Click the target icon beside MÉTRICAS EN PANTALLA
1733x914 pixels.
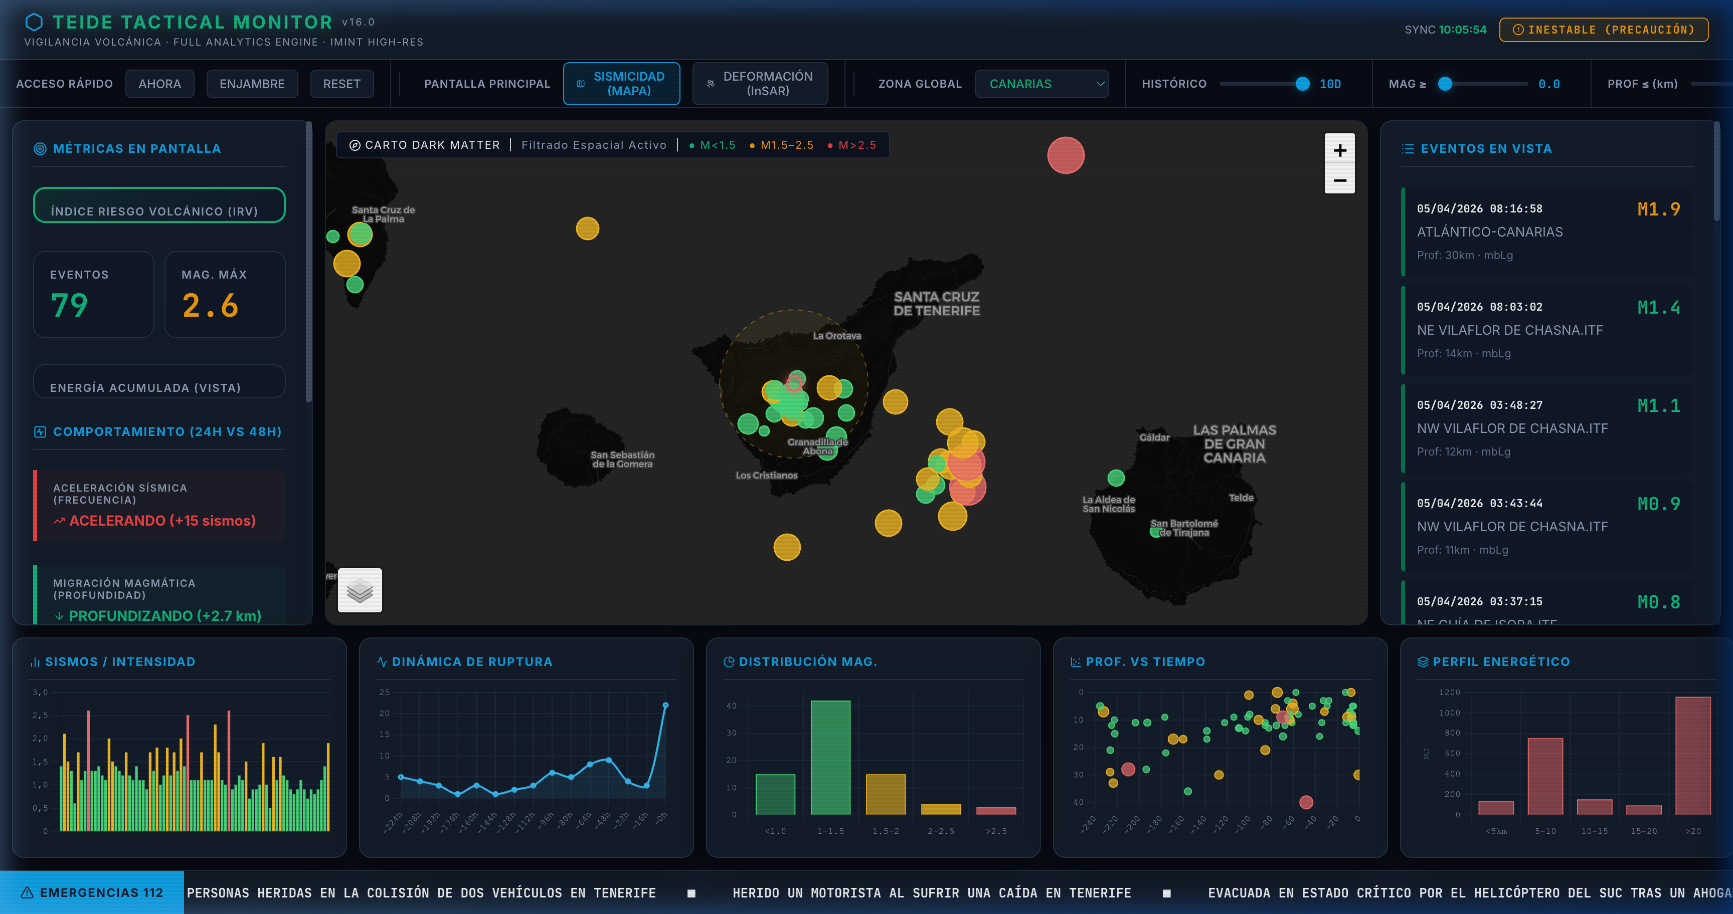(x=40, y=148)
